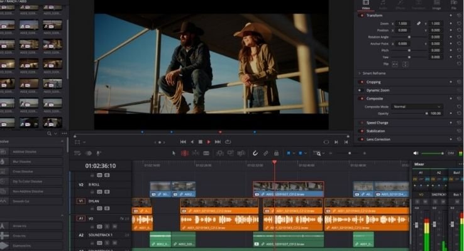Toggle the Cropping section switch
The height and width of the screenshot is (251, 464).
coord(361,82)
